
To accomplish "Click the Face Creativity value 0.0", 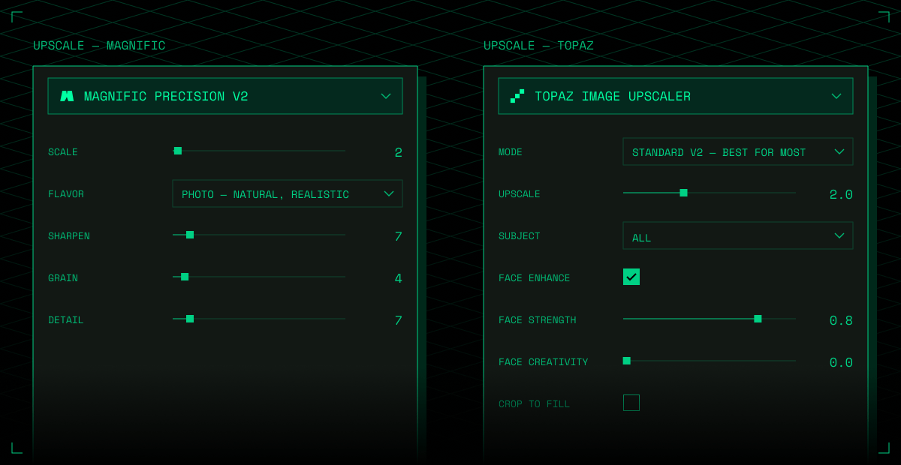I will (x=841, y=363).
